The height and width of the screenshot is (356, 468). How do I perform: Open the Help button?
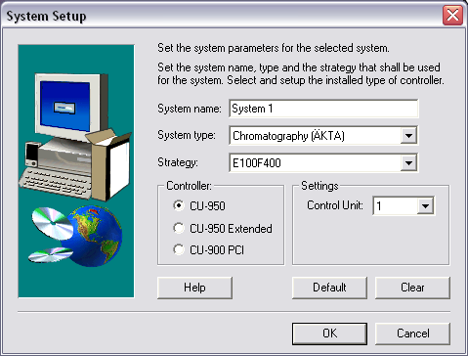194,288
